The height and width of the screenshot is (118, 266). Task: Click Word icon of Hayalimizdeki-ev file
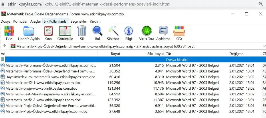click(3, 77)
